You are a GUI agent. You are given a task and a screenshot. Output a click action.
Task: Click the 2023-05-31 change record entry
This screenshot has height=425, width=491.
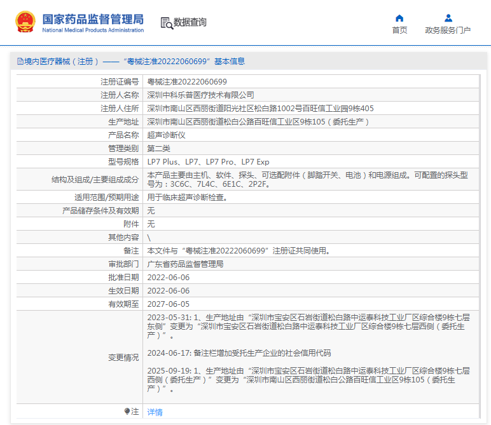[x=308, y=327]
